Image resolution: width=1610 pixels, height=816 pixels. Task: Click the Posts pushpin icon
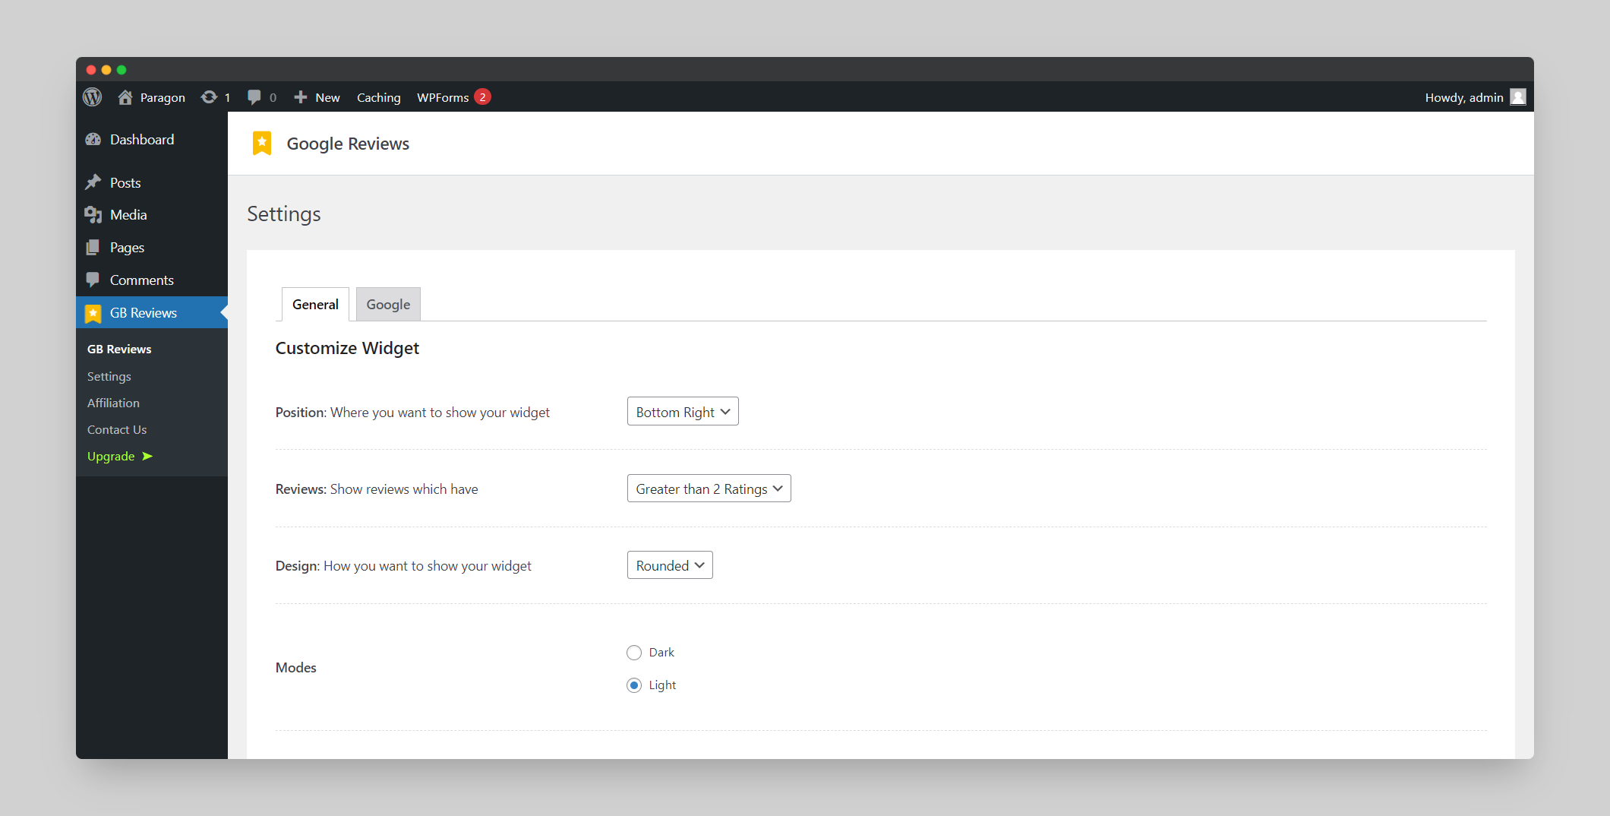click(x=93, y=183)
